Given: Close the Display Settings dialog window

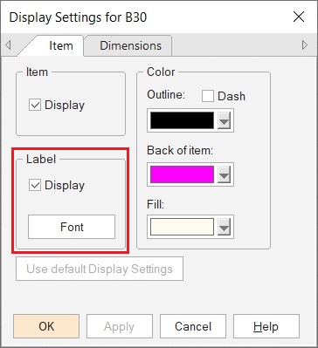Looking at the screenshot, I should coord(299,17).
